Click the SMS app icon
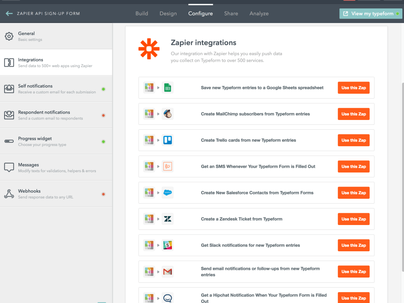The height and width of the screenshot is (303, 404). click(x=168, y=166)
